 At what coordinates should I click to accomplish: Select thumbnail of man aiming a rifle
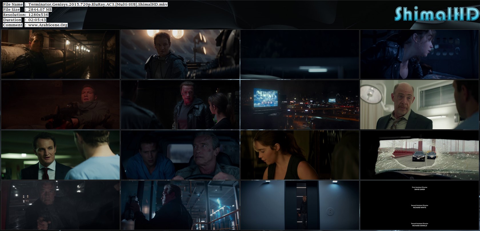point(60,105)
